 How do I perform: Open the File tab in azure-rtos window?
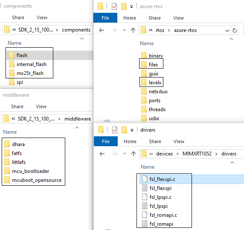point(105,18)
